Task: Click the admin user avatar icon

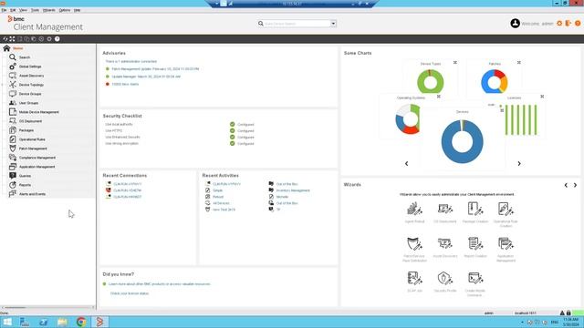Action: coord(515,24)
